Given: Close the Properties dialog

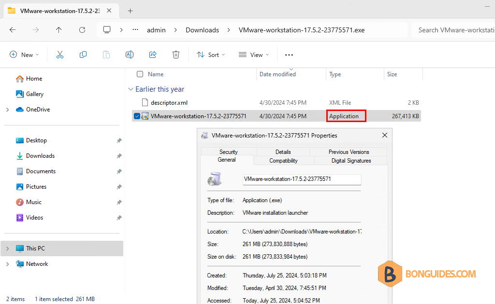Looking at the screenshot, I should 384,135.
